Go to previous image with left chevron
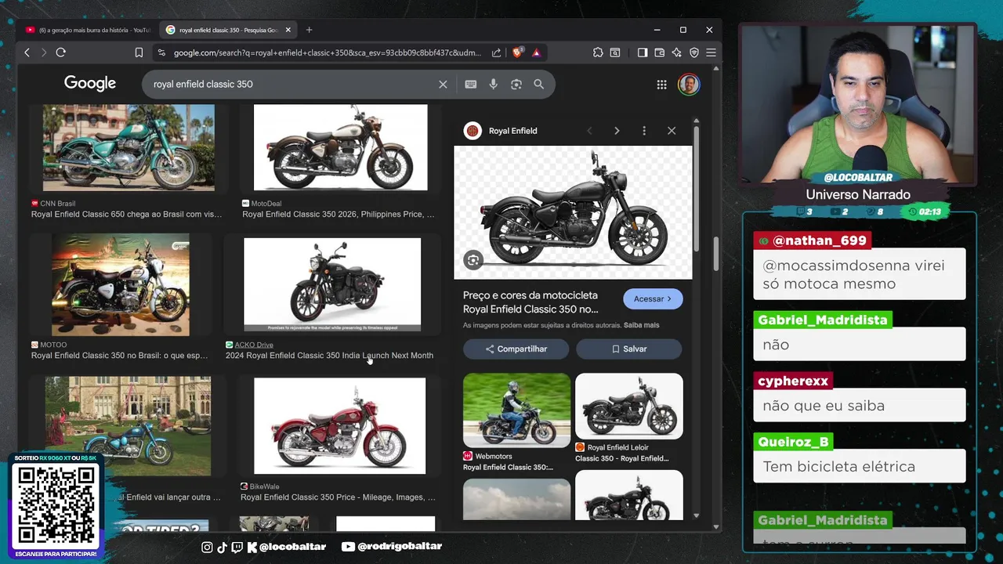1003x564 pixels. click(590, 131)
